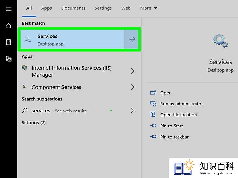Switch to the Apps tab

pos(46,8)
